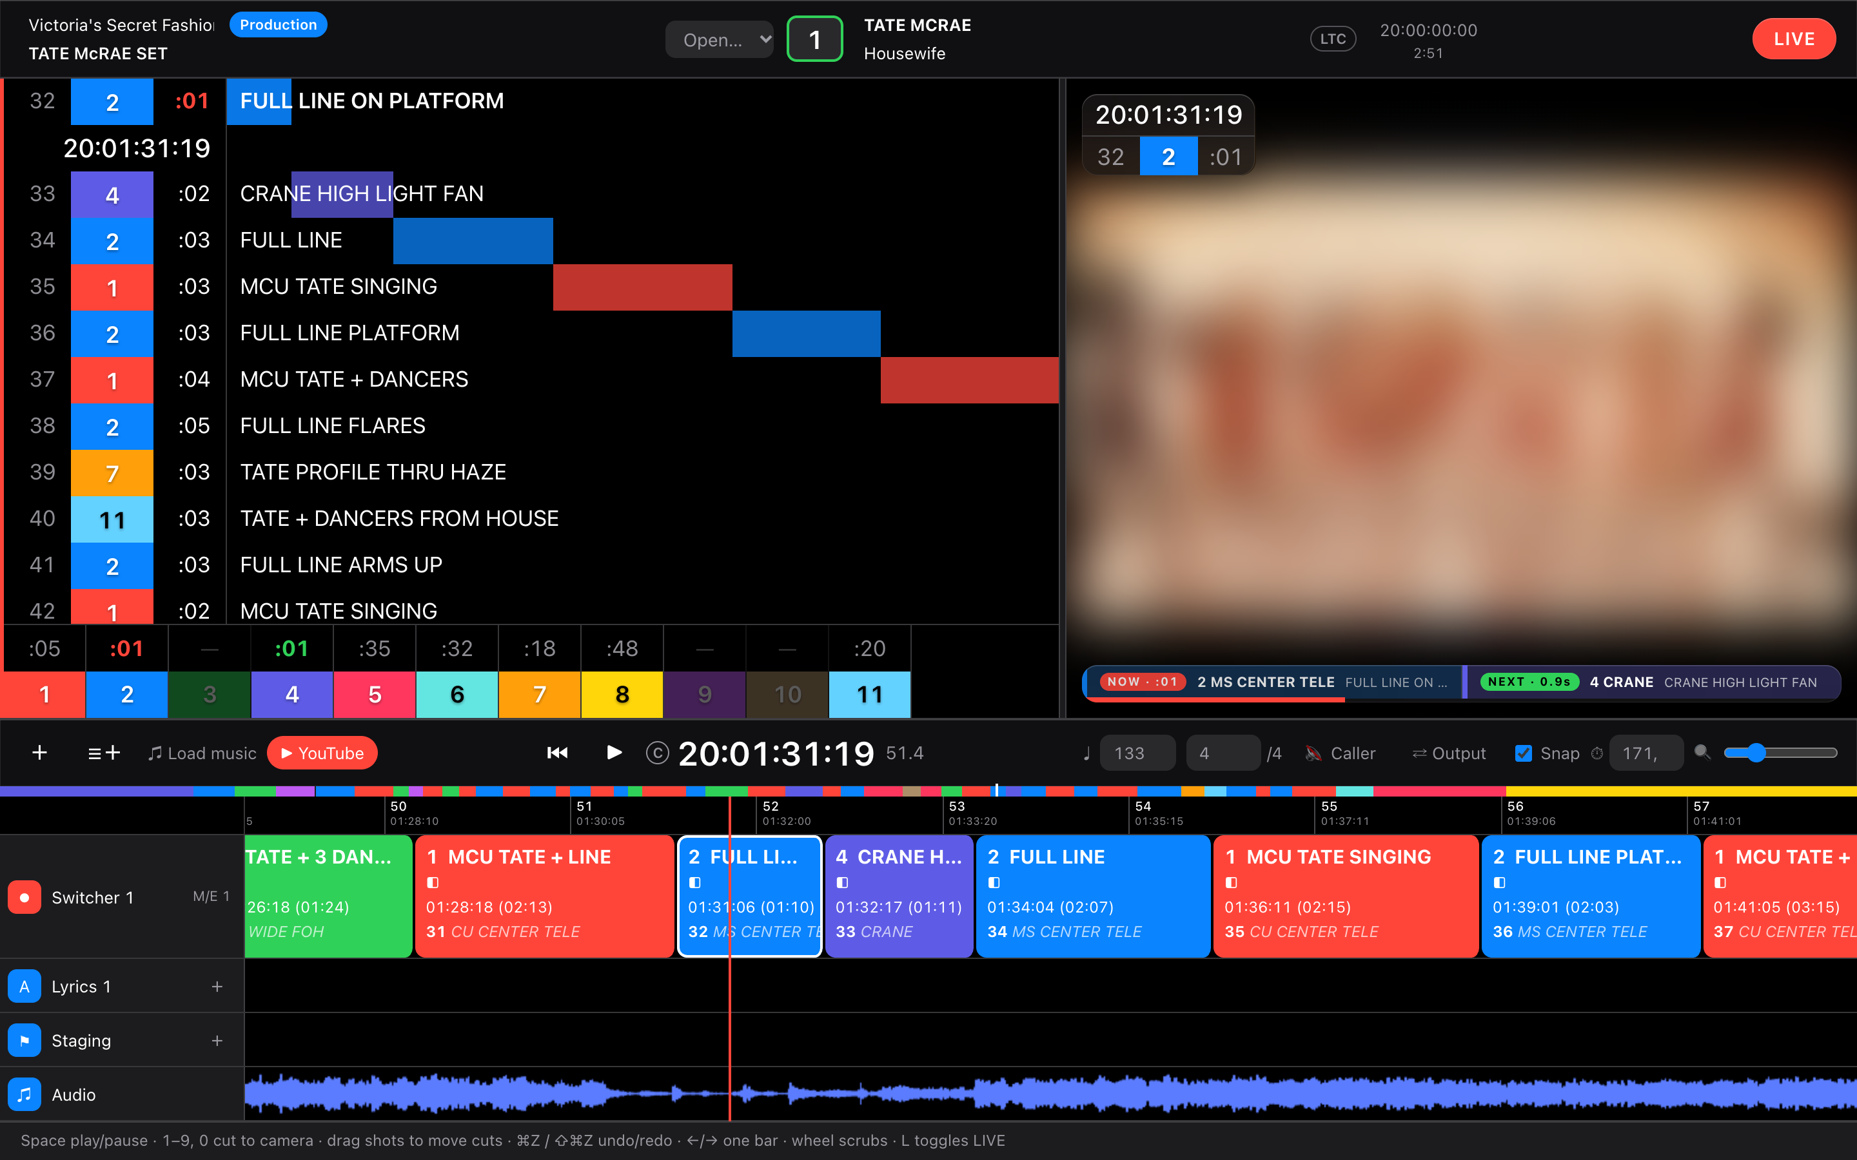The height and width of the screenshot is (1160, 1857).
Task: Click the timer icon next to Snap
Action: click(1597, 753)
